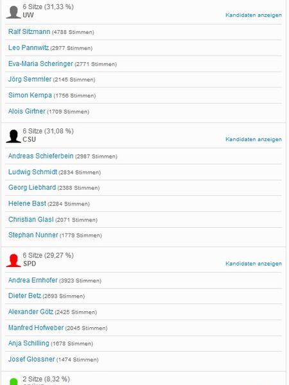Screen dimensions: 289x385
Task: Open Andreas Schieferbein's candidate page
Action: [41, 156]
